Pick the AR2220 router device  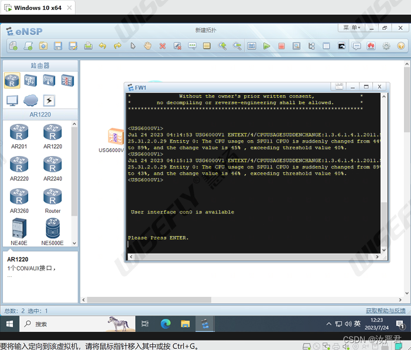click(19, 168)
